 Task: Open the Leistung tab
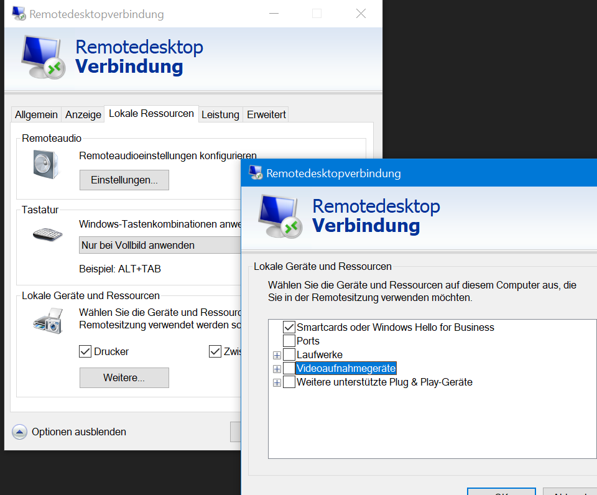point(220,114)
